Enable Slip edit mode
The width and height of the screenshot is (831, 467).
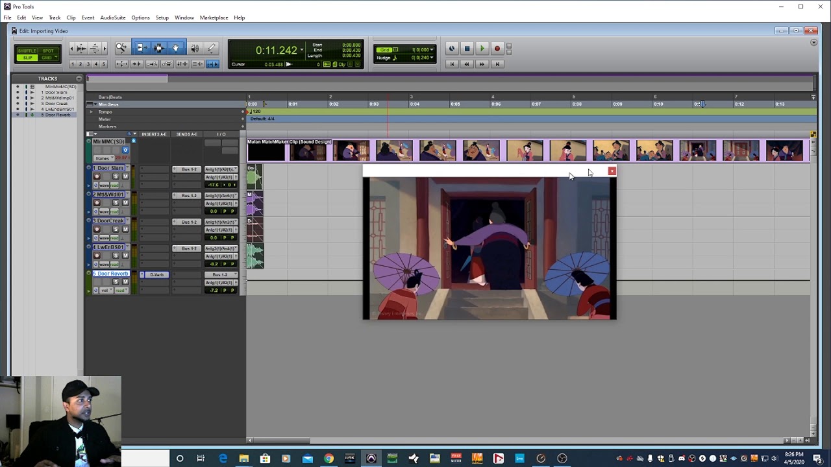pos(27,58)
